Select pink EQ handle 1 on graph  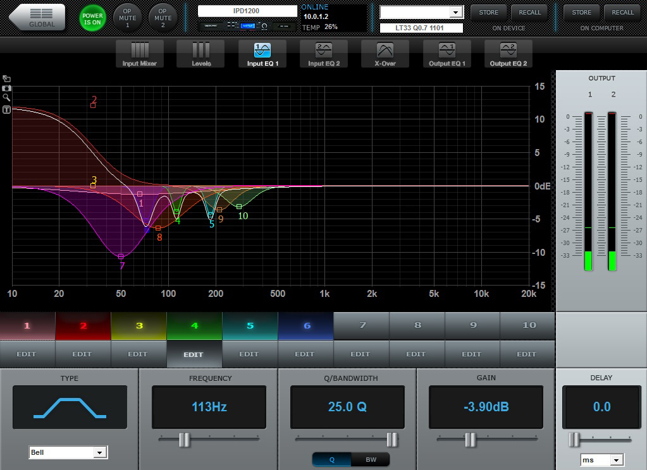click(140, 194)
